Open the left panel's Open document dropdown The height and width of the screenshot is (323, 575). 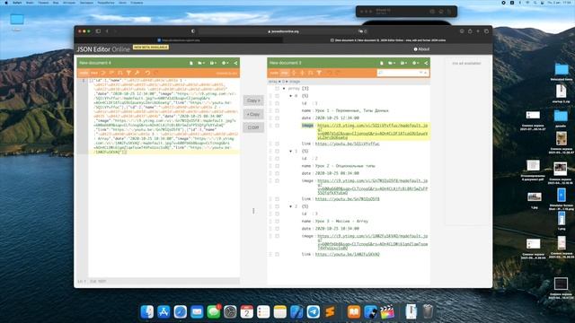pyautogui.click(x=201, y=63)
